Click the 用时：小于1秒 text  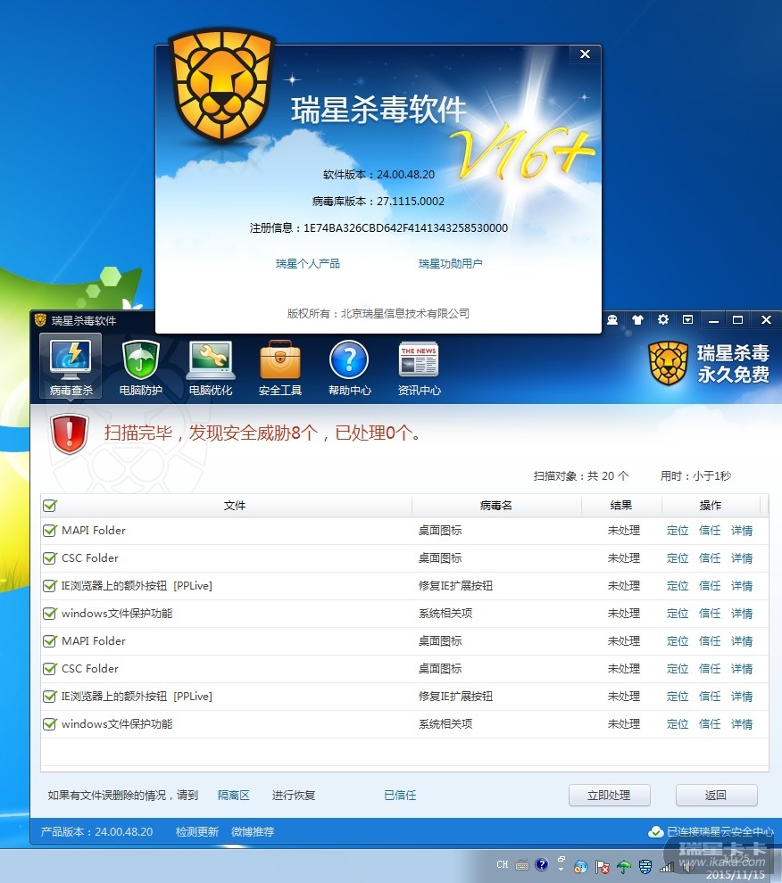tap(695, 476)
